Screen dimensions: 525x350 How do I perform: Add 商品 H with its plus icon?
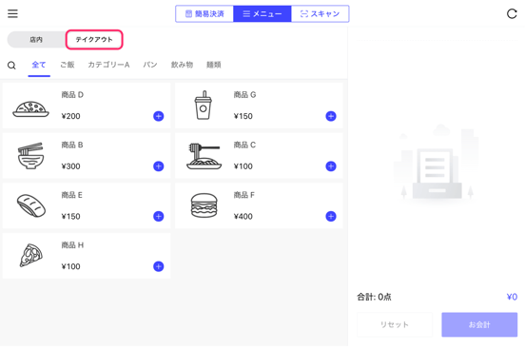pos(159,266)
